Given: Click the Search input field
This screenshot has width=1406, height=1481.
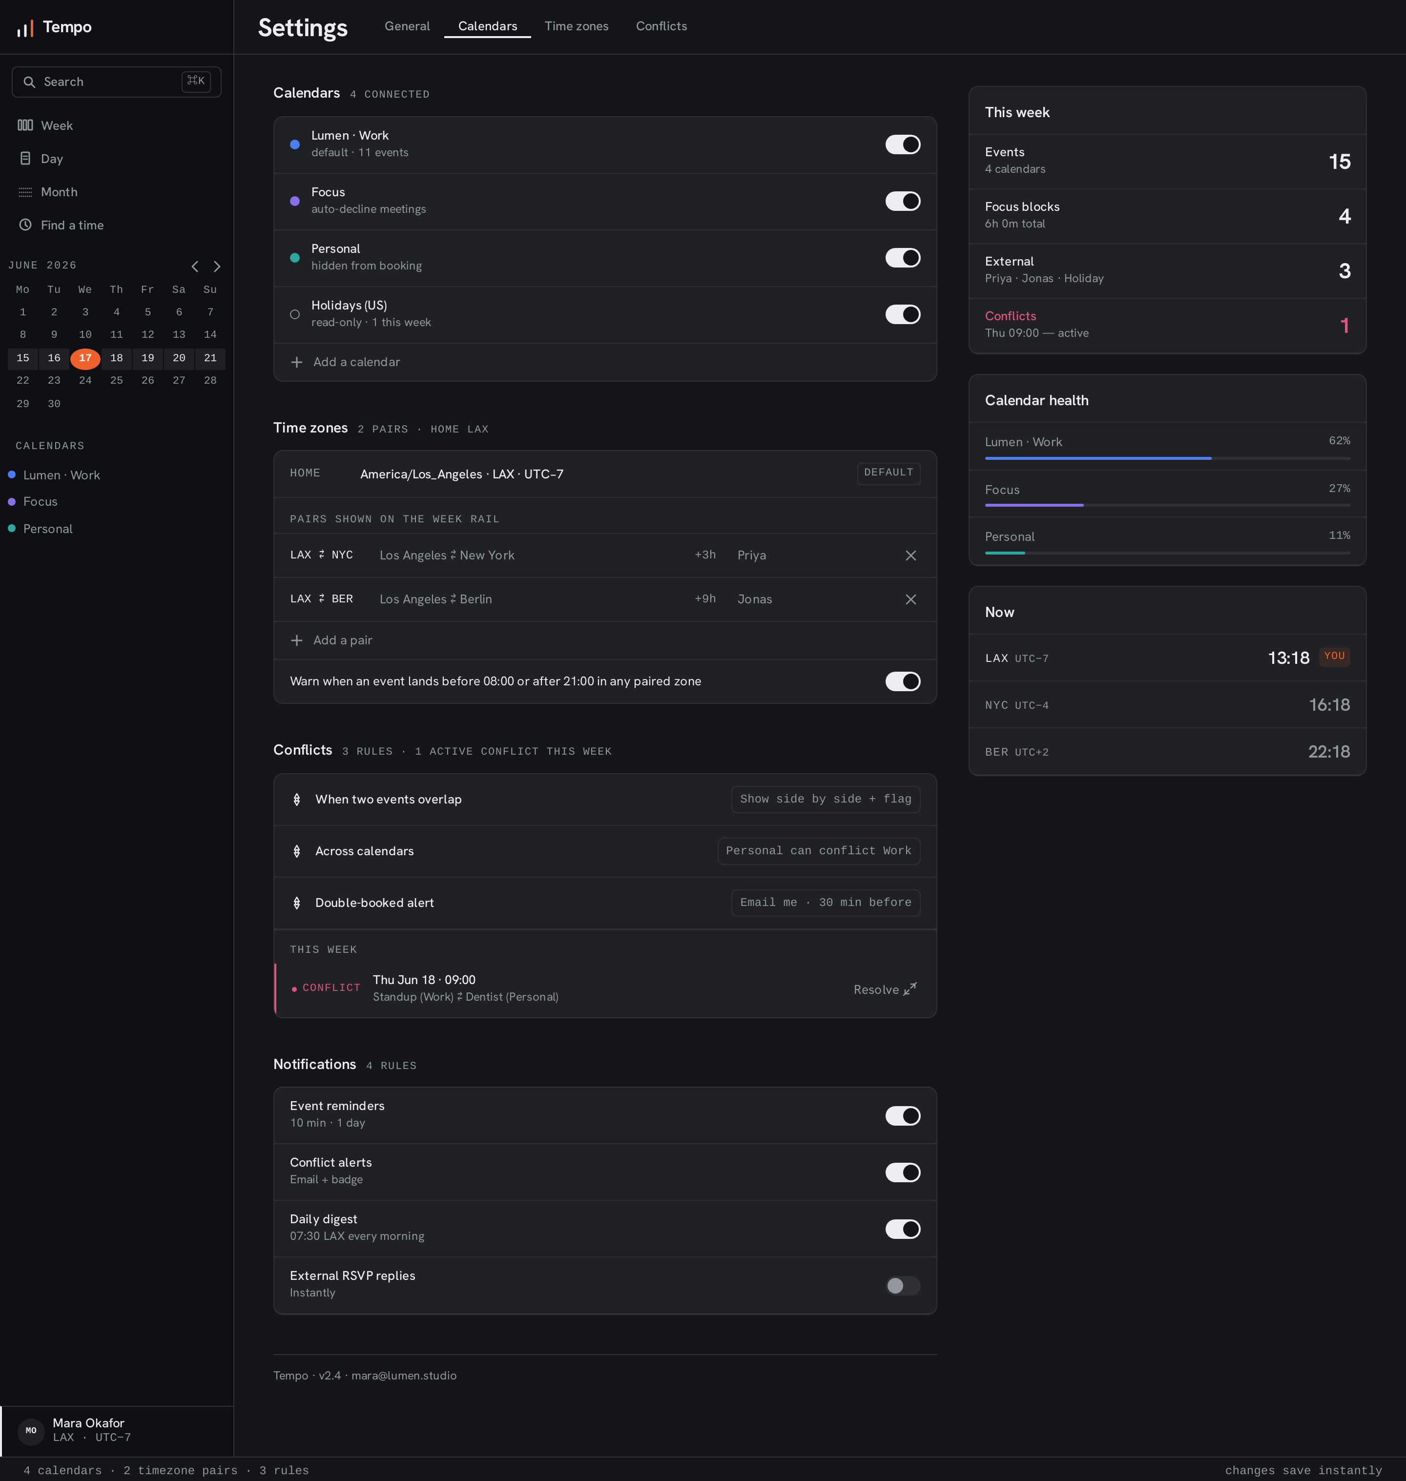Looking at the screenshot, I should [x=116, y=82].
